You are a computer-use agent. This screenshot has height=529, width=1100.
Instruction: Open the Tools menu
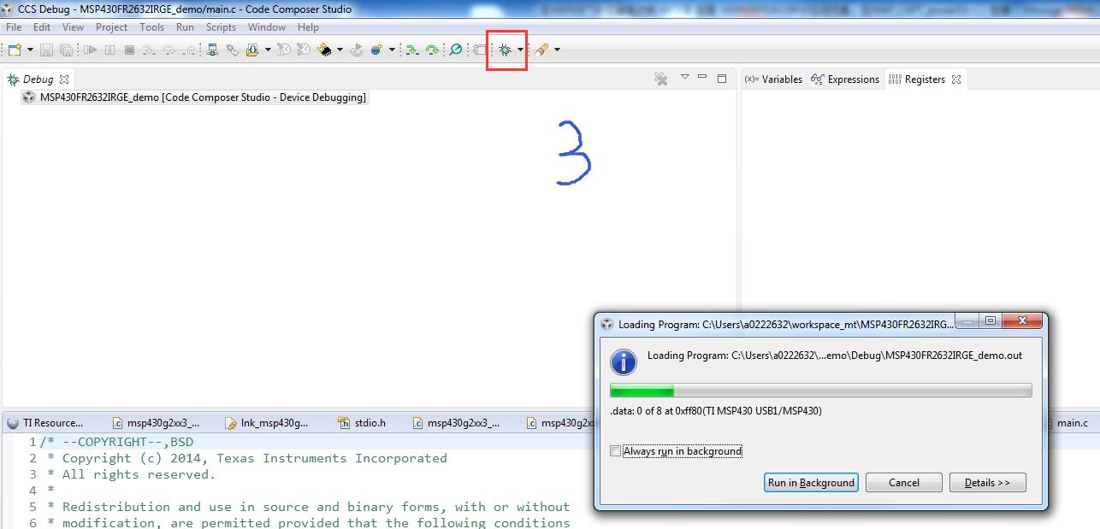[151, 27]
